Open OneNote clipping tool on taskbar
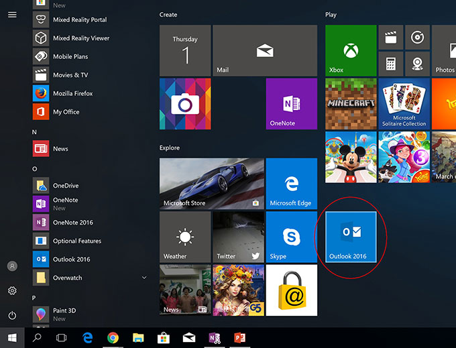456x348 pixels. 215,337
